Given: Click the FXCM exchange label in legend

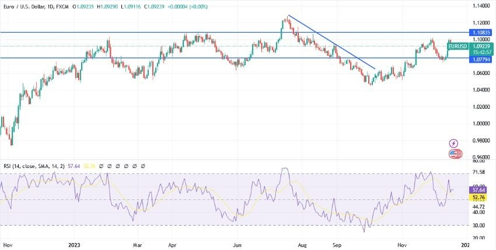Looking at the screenshot, I should tap(61, 6).
